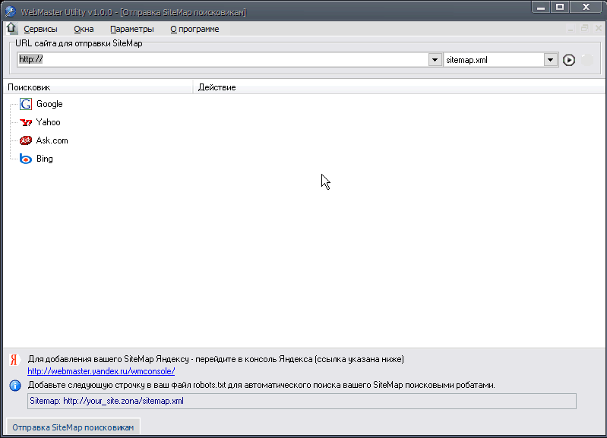Select the Отправка SiteMap поисковикам tab

click(73, 427)
